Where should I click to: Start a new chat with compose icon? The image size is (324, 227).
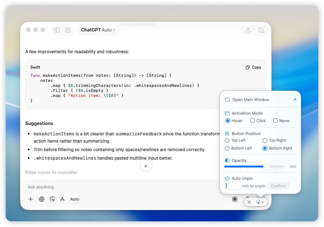[68, 30]
